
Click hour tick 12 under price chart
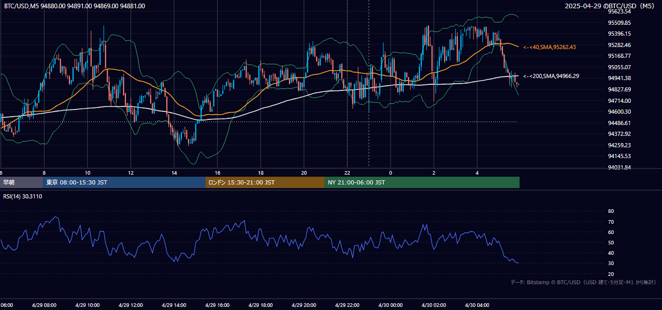(131, 173)
